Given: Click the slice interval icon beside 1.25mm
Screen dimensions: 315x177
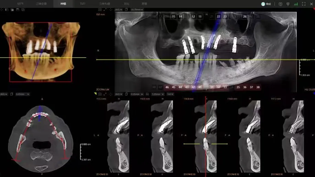Looking at the screenshot, I should (x=147, y=94).
